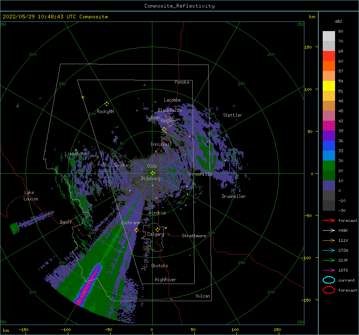Click the Composite_Reflectivity title

[179, 6]
